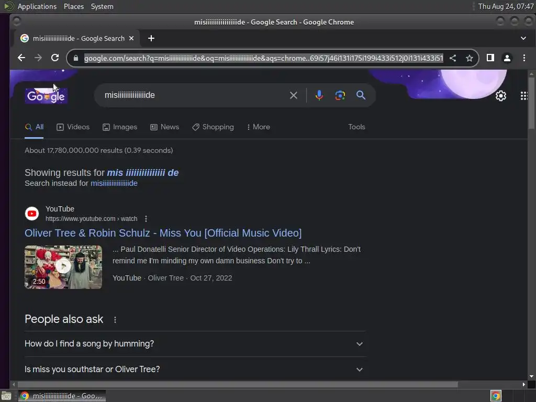The height and width of the screenshot is (402, 536).
Task: Bookmark this tab with star icon
Action: tap(470, 58)
